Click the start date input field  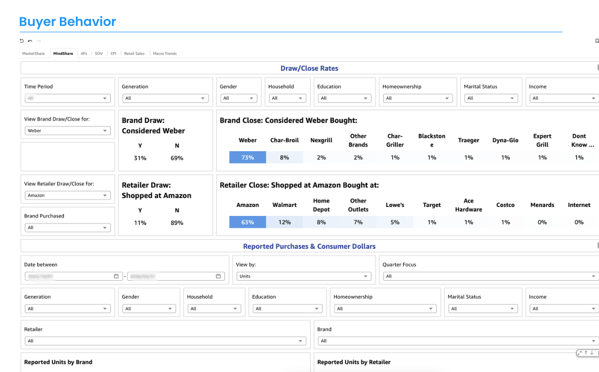click(x=69, y=276)
